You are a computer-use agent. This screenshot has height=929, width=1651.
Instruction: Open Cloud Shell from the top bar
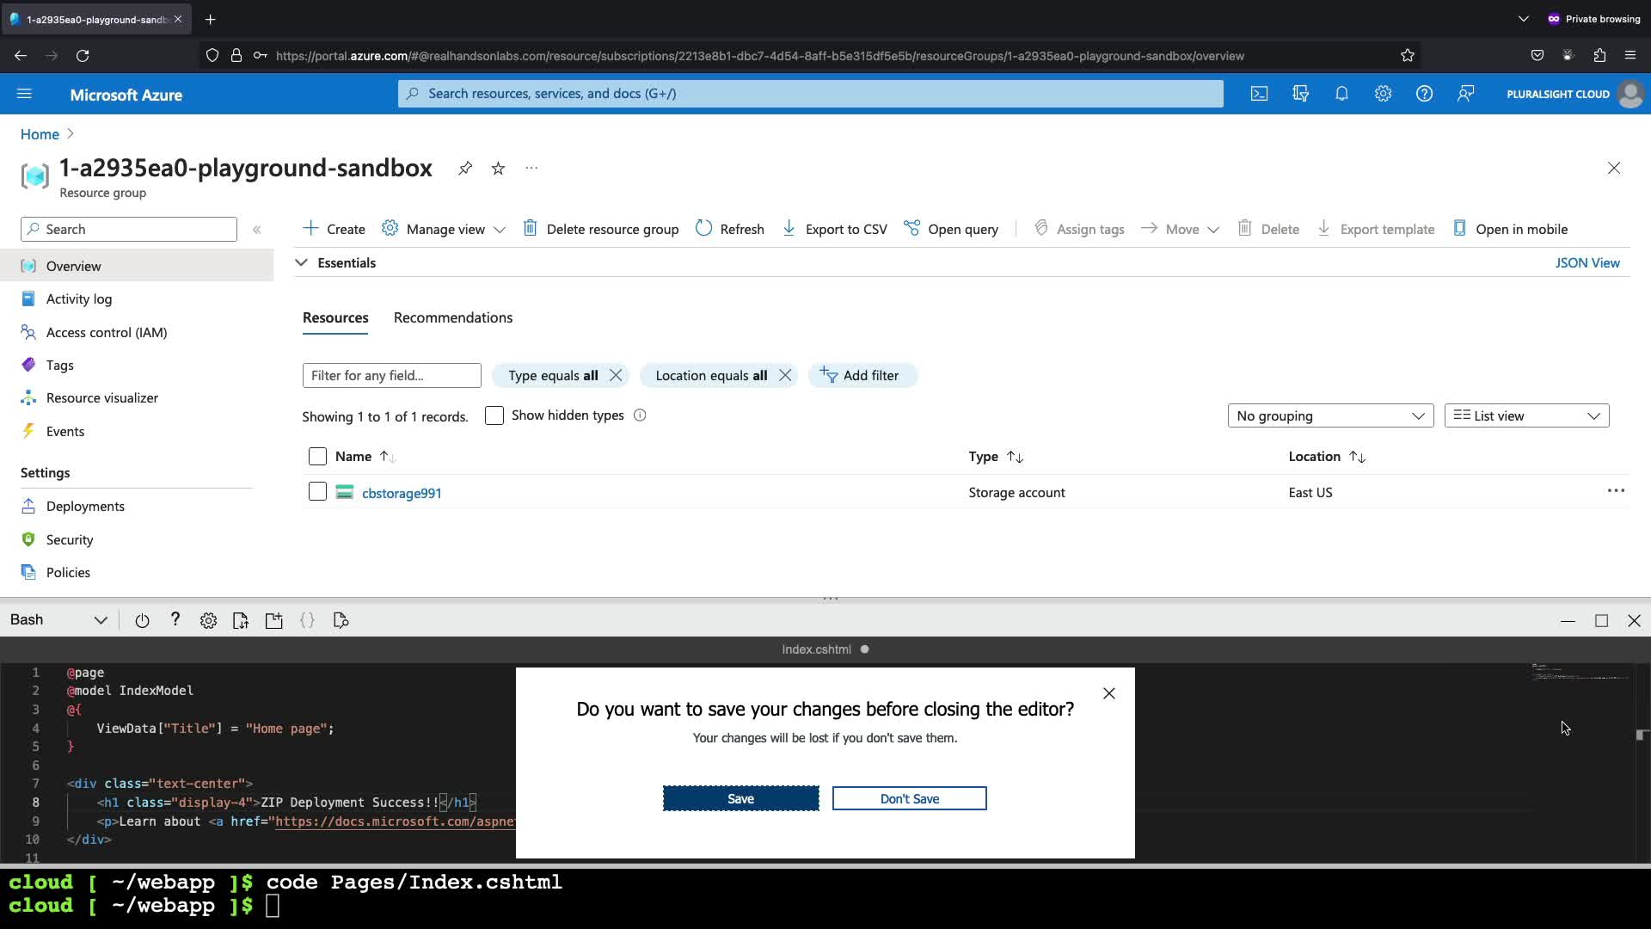[x=1259, y=94]
